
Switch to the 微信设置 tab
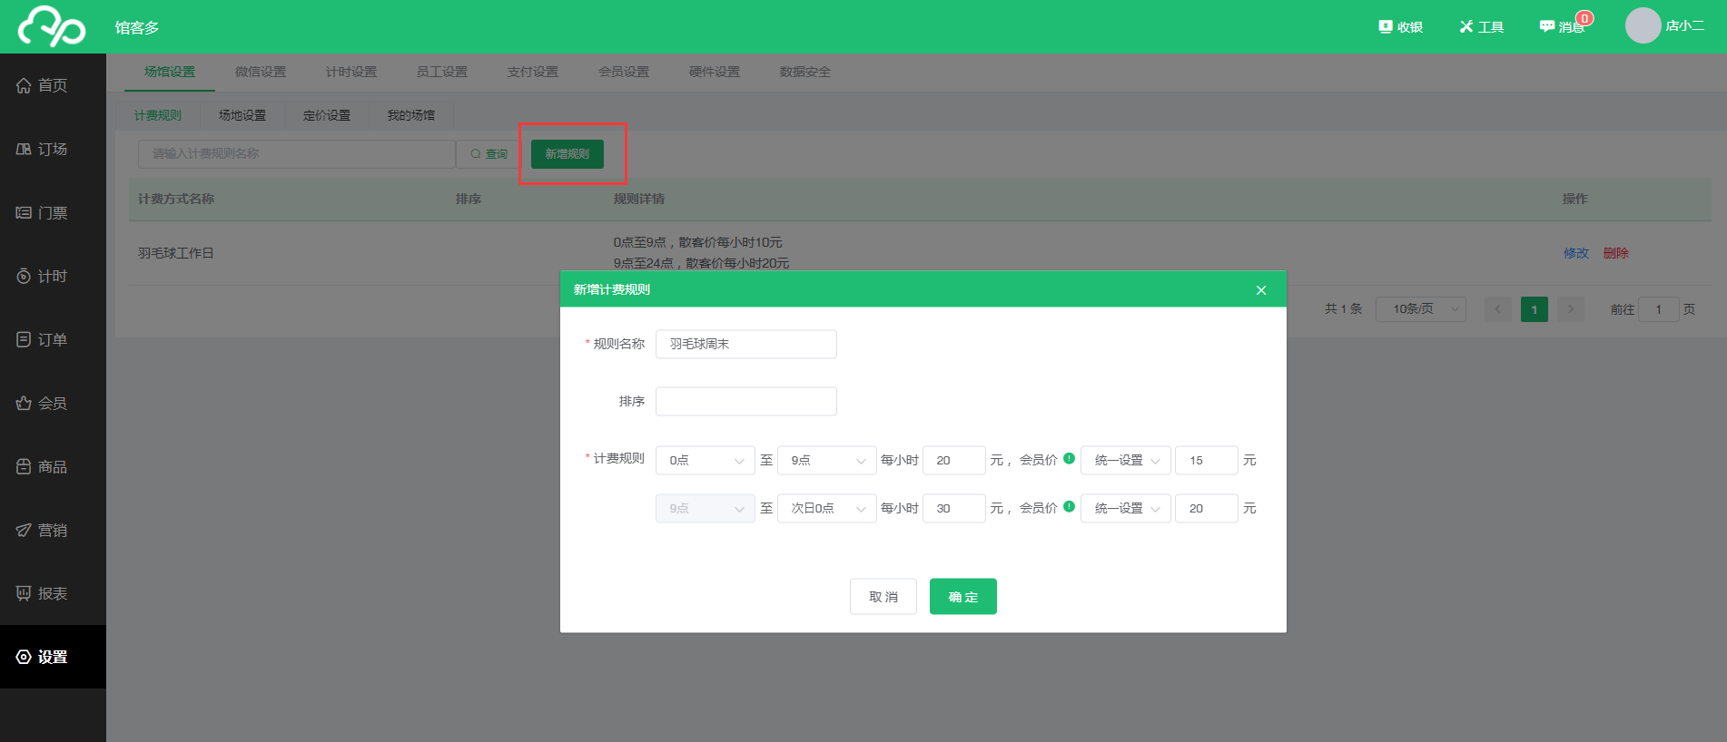261,72
